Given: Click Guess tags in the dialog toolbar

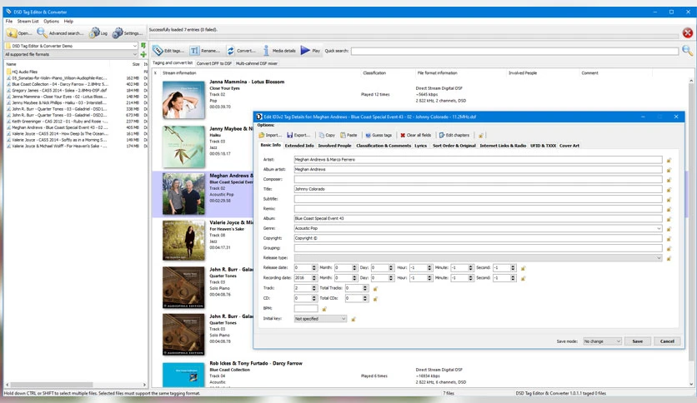Looking at the screenshot, I should click(x=379, y=135).
